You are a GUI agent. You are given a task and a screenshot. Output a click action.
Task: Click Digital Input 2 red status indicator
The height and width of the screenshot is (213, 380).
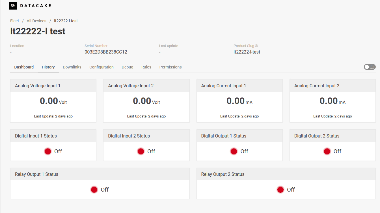click(141, 151)
